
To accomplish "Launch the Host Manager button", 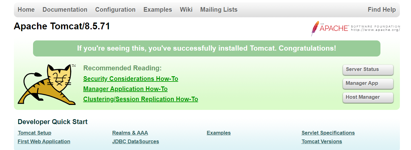I will pyautogui.click(x=368, y=97).
